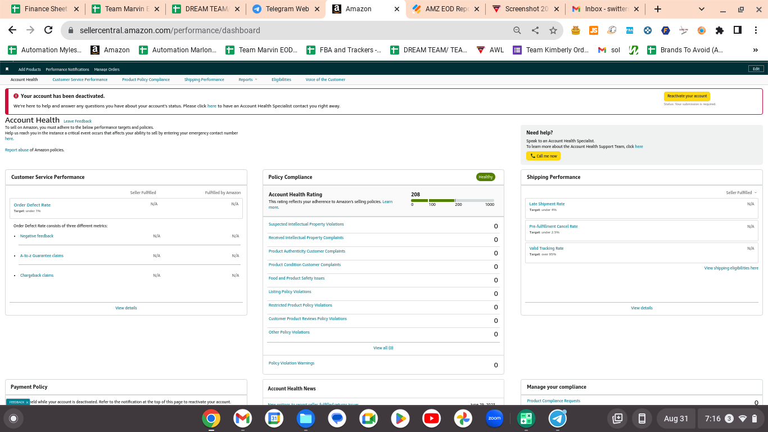The width and height of the screenshot is (768, 432).
Task: Open the tab search chevron
Action: [x=702, y=9]
